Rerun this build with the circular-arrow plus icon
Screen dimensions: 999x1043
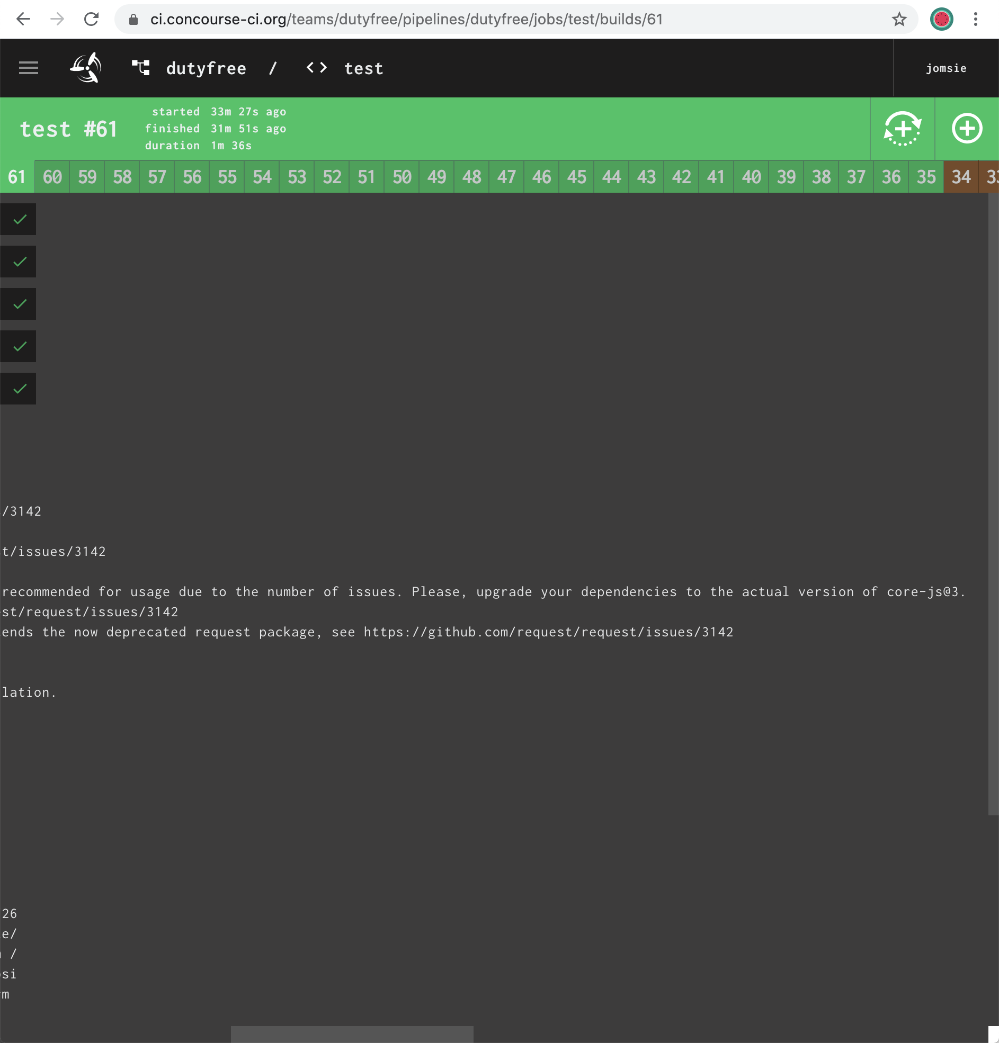[903, 128]
